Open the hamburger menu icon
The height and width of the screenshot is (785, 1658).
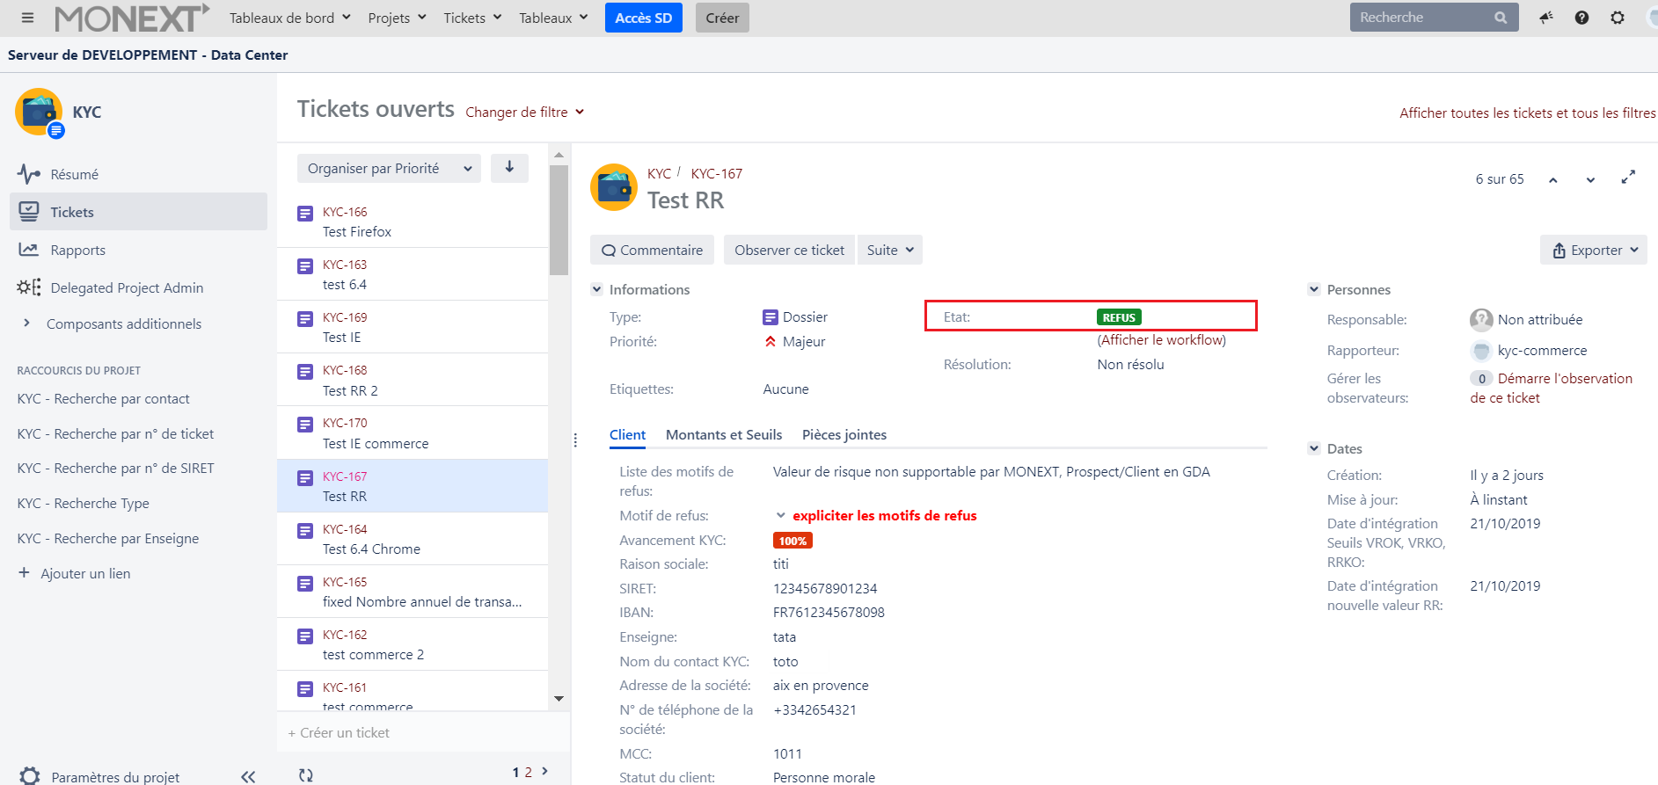point(27,18)
